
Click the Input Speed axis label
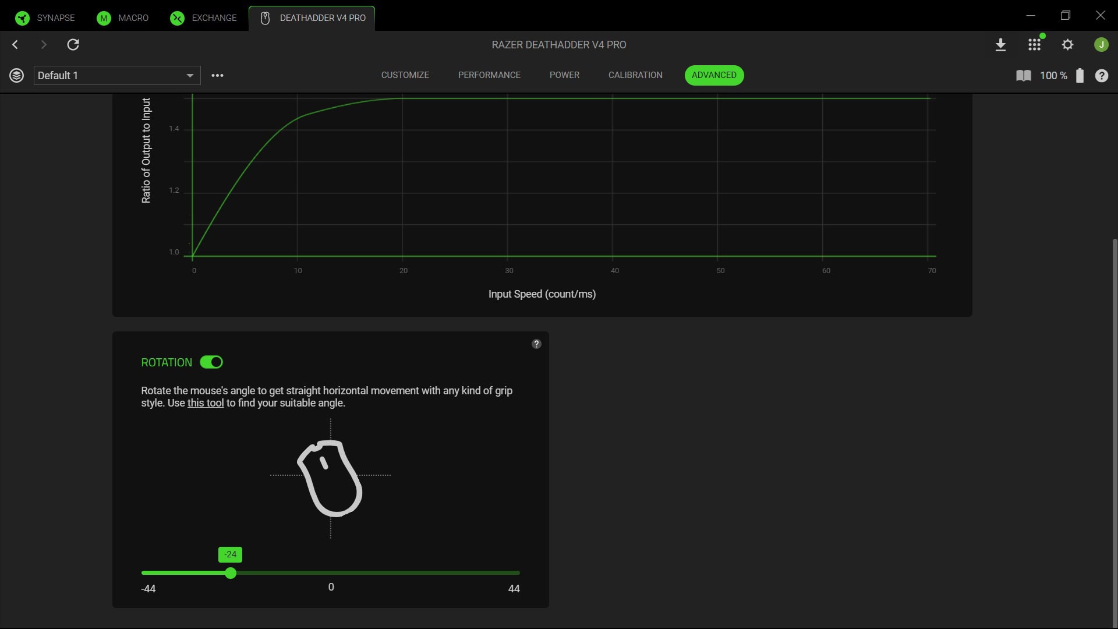click(x=542, y=294)
